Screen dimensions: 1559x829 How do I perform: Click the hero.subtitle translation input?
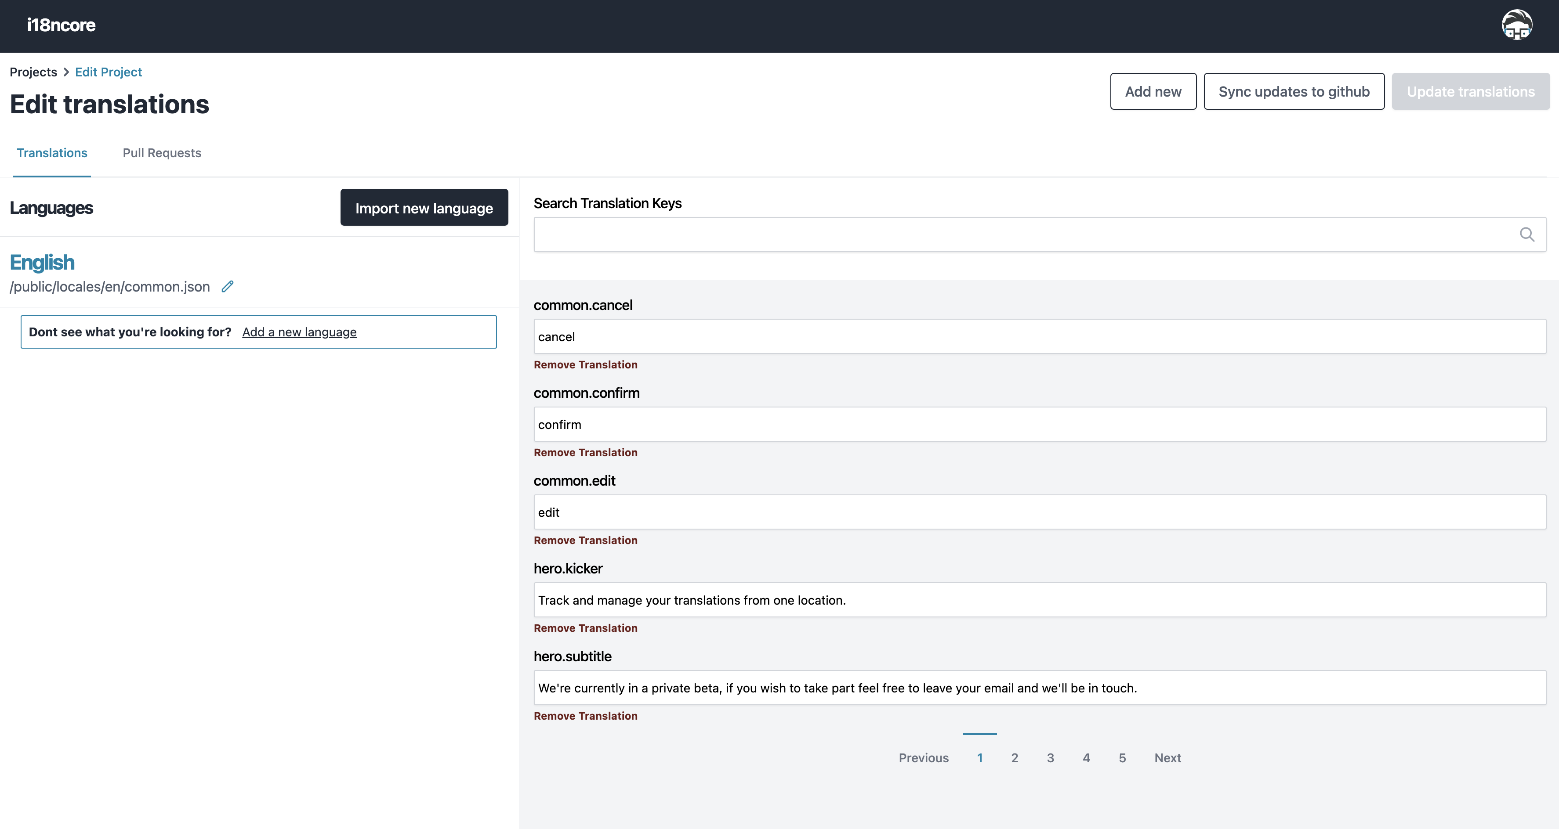coord(1040,688)
